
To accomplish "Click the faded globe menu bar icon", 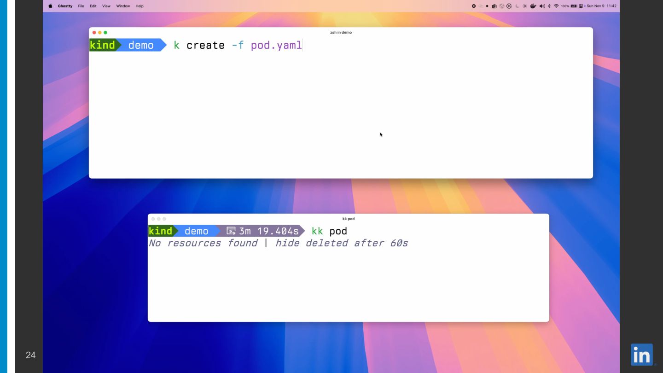I will (x=502, y=6).
